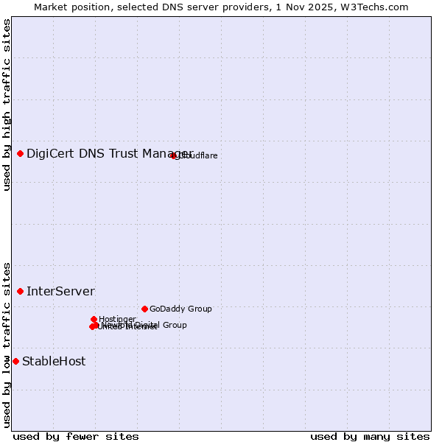Select the InterServer red data point

(x=21, y=291)
